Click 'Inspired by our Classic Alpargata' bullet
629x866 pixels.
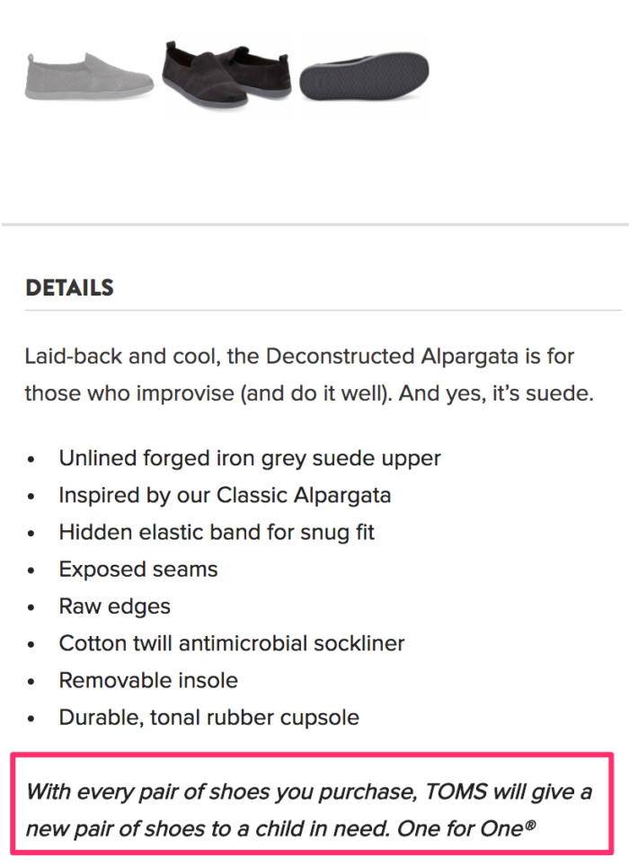tap(225, 495)
